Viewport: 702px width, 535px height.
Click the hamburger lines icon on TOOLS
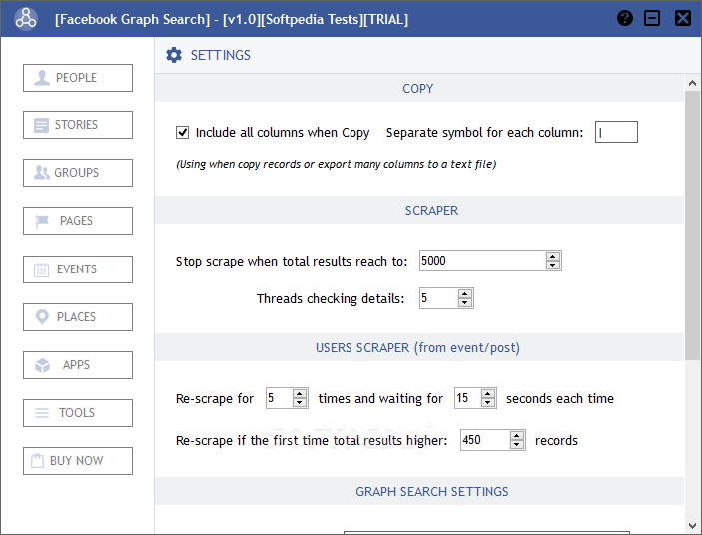coord(42,413)
